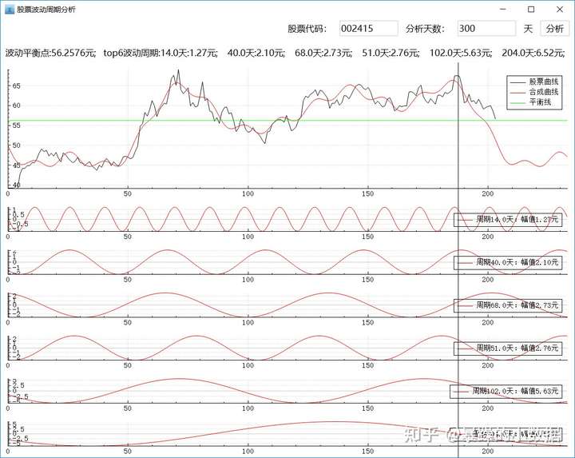Click the 150 x-axis label under main chart
Image resolution: width=575 pixels, height=458 pixels.
coord(368,193)
